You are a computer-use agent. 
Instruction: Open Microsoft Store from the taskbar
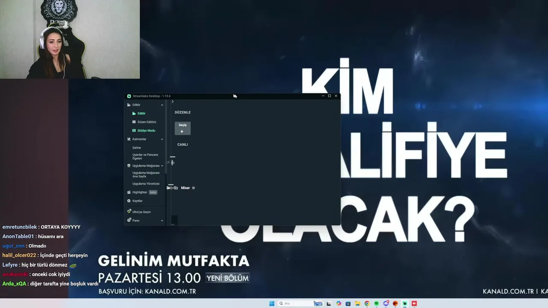[348, 304]
